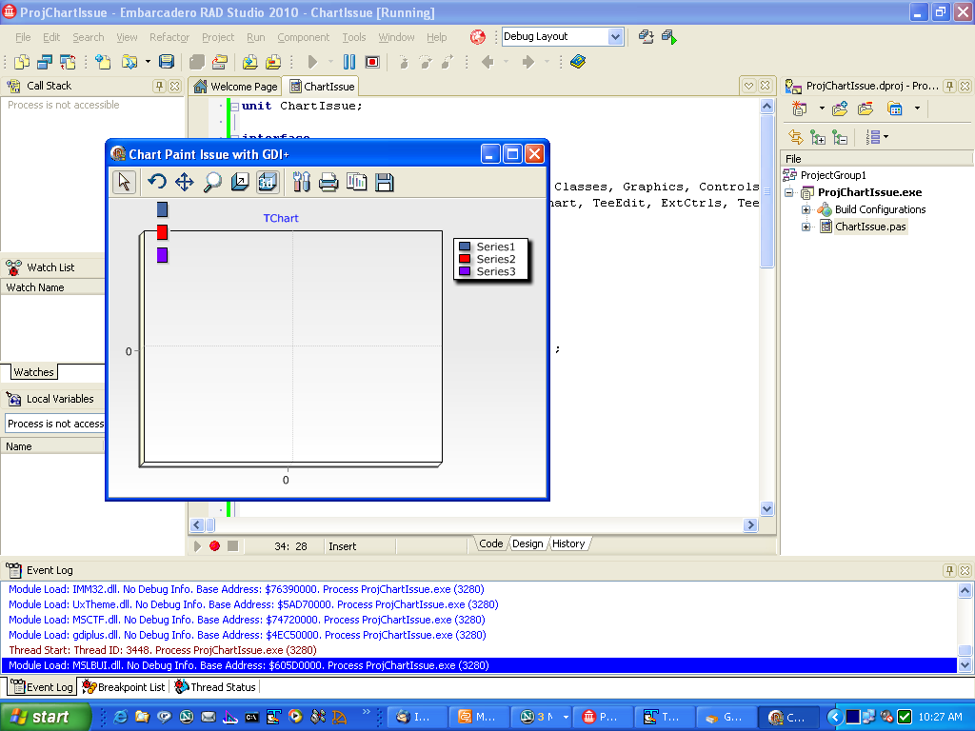Viewport: 975px width, 731px height.
Task: Open the File menu
Action: 23,37
